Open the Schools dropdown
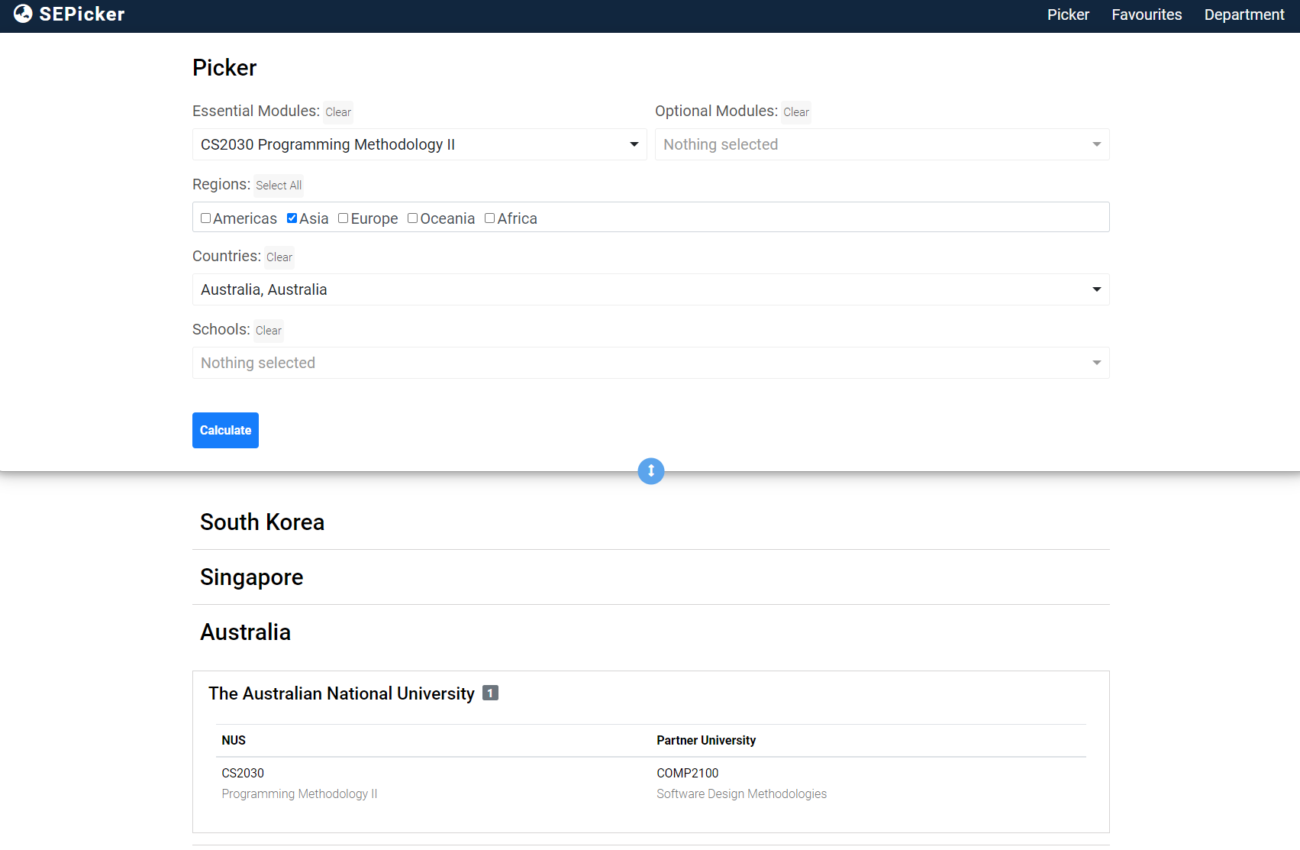 (x=651, y=363)
